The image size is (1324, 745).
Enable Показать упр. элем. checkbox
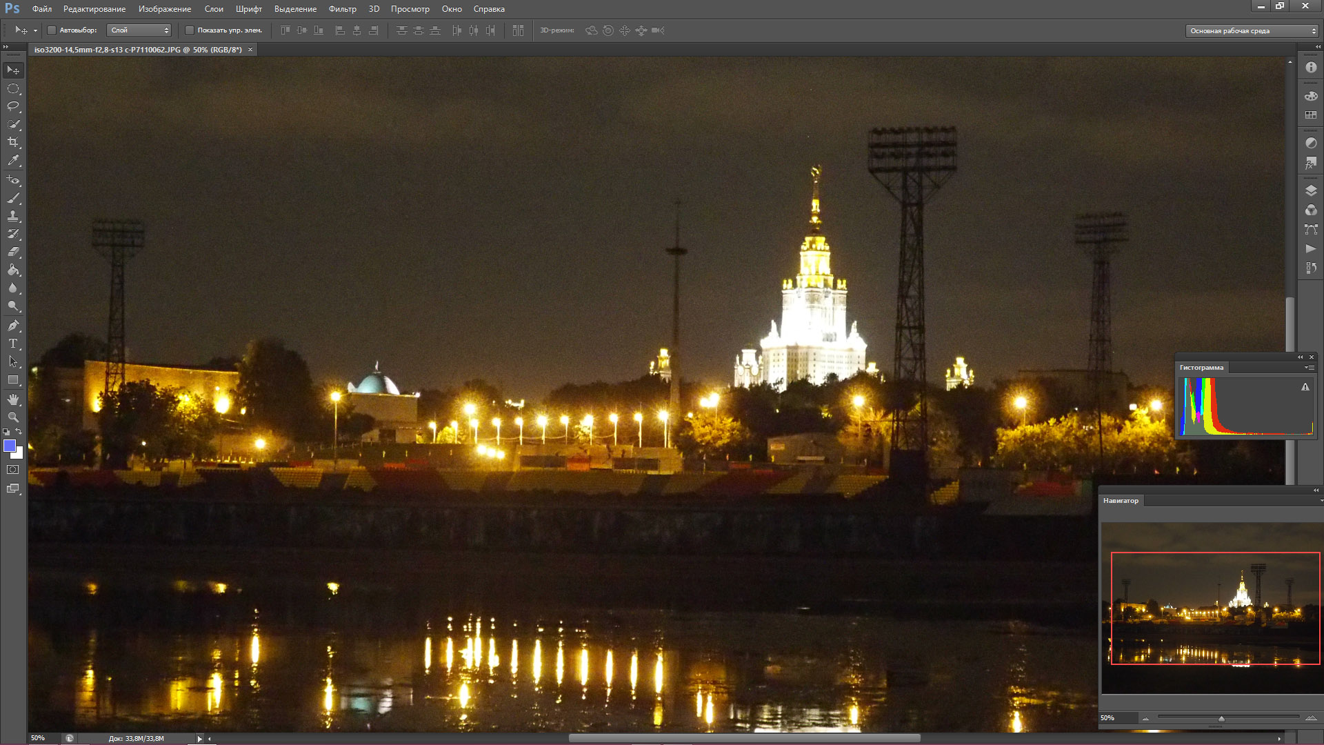click(x=190, y=30)
